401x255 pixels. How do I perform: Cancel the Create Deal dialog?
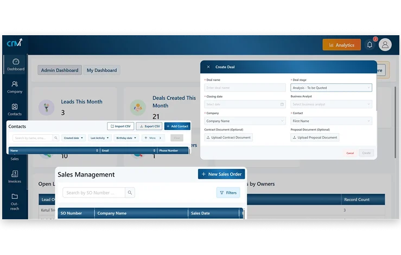pyautogui.click(x=350, y=153)
